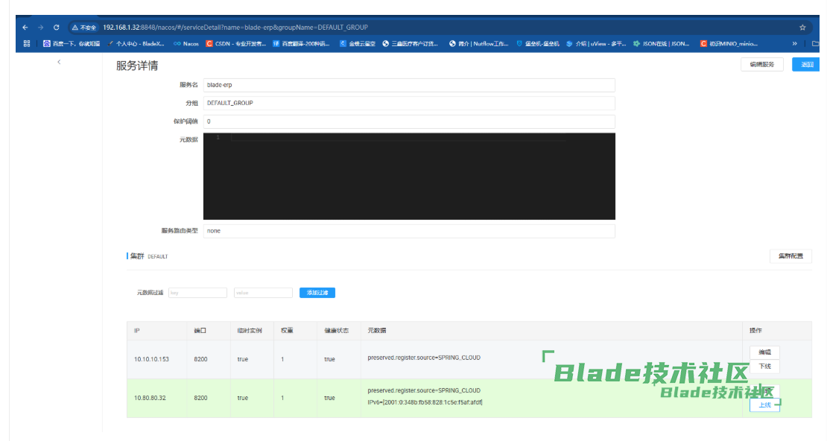Expand the hidden bookmarks overflow chevron
This screenshot has width=827, height=441.
pyautogui.click(x=794, y=43)
